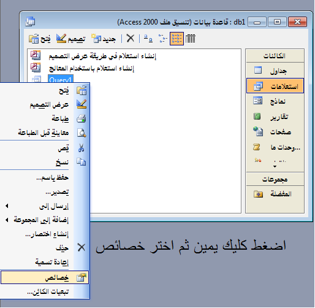Choose عرض التصميم from the context menu
This screenshot has width=315, height=308.
[x=45, y=104]
